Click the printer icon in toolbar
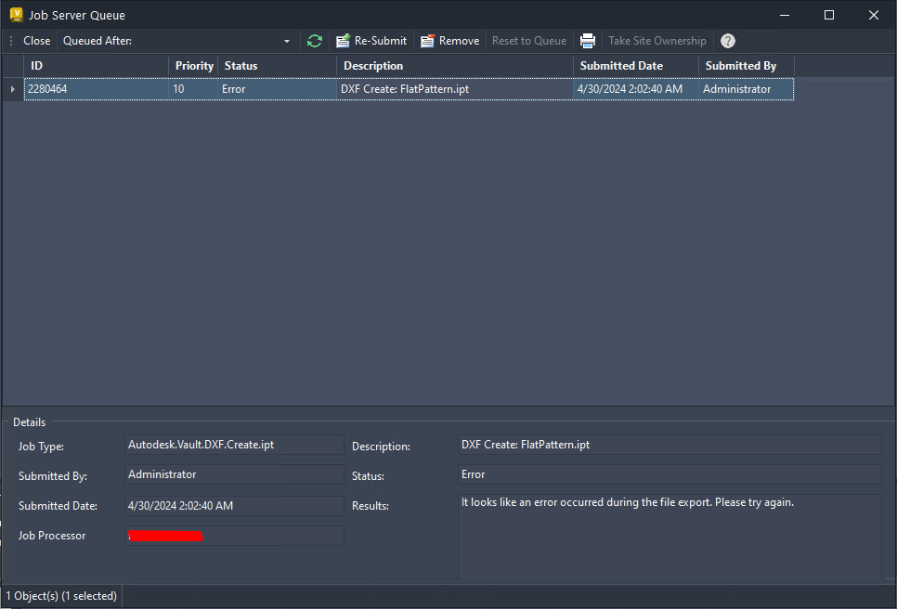This screenshot has width=897, height=609. (588, 41)
